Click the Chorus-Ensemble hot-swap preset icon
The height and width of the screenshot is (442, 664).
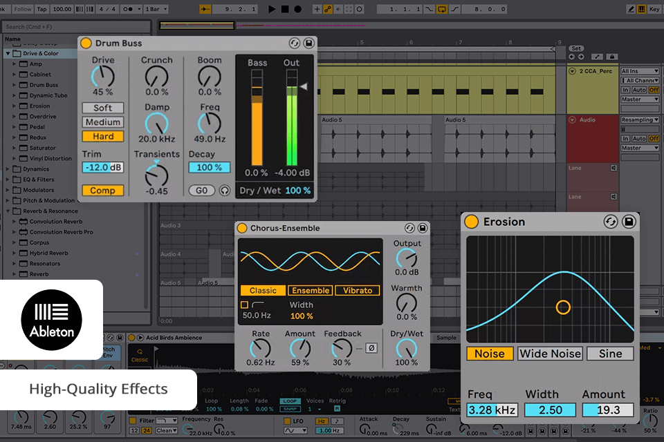pos(409,228)
